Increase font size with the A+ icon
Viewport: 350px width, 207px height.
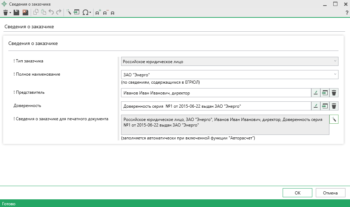tap(98, 13)
